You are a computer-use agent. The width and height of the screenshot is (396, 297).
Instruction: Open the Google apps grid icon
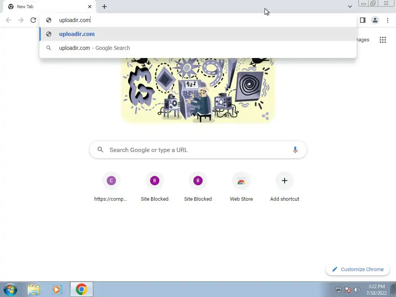click(x=382, y=40)
